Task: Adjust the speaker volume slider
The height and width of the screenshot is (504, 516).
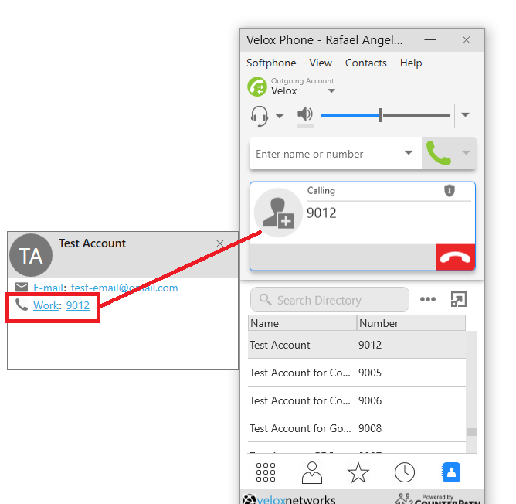Action: [x=385, y=115]
